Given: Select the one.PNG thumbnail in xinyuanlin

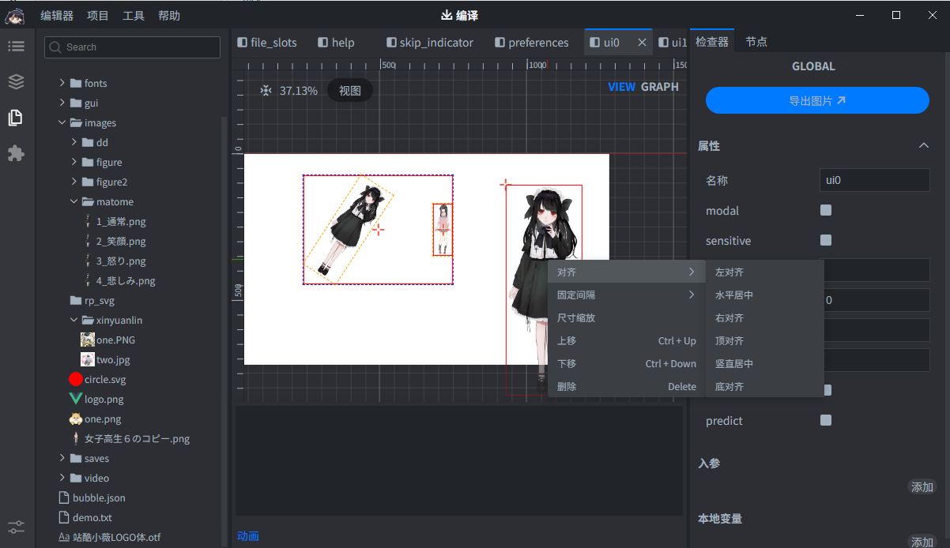Looking at the screenshot, I should coord(88,340).
